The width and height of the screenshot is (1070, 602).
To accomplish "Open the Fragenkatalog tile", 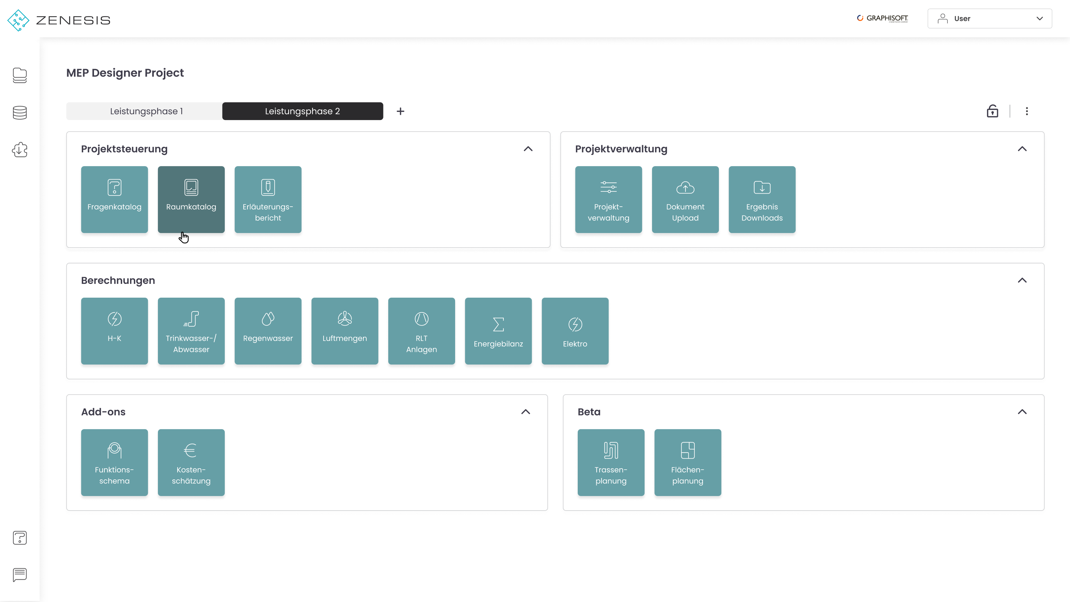I will pos(114,200).
